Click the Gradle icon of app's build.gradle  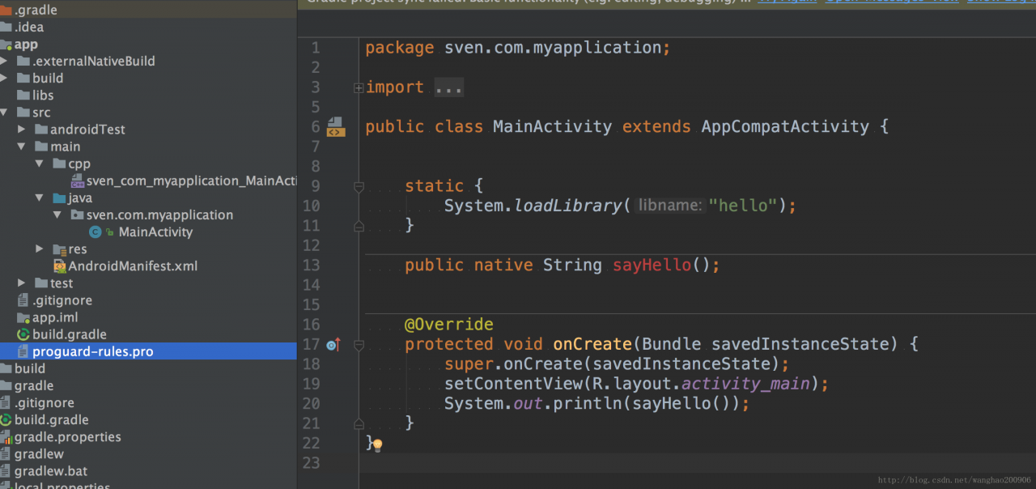[24, 334]
